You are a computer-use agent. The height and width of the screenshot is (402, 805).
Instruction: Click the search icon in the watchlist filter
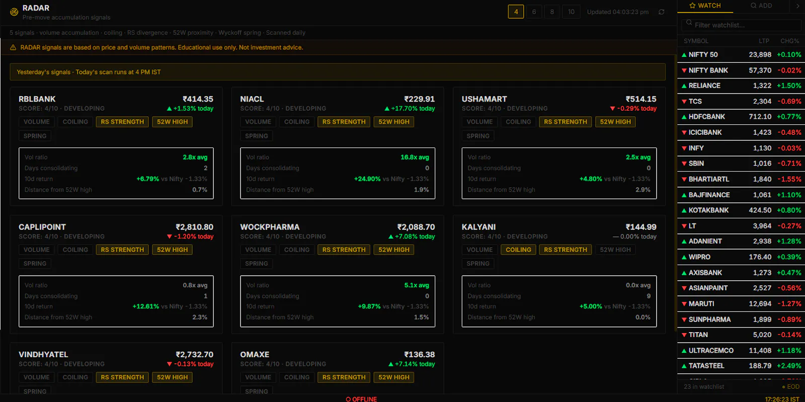689,23
